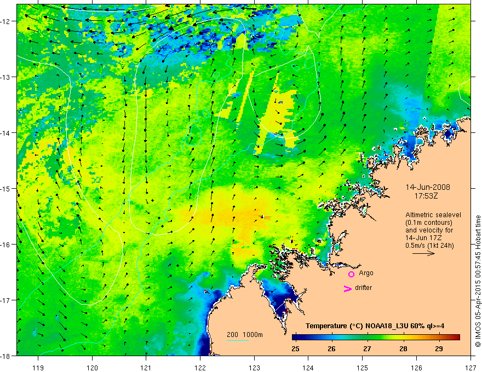Click the '14-Jun 17Z' caption line
The height and width of the screenshot is (372, 482).
(424, 238)
